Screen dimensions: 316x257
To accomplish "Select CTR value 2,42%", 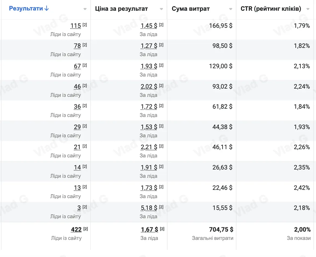I will (x=302, y=188).
